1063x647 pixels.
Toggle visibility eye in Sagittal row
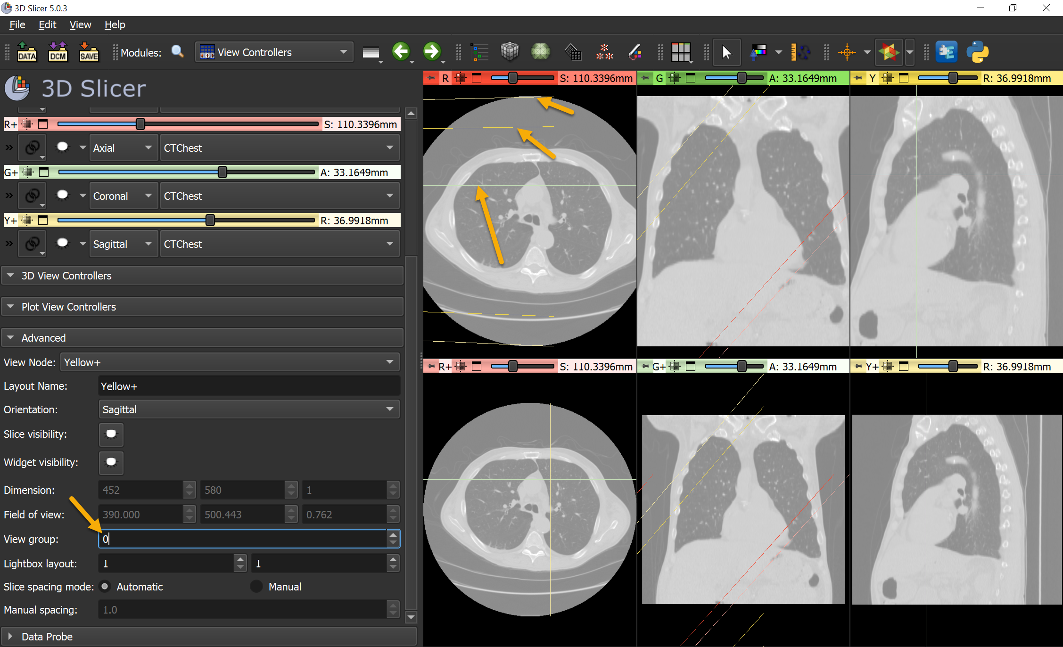62,243
